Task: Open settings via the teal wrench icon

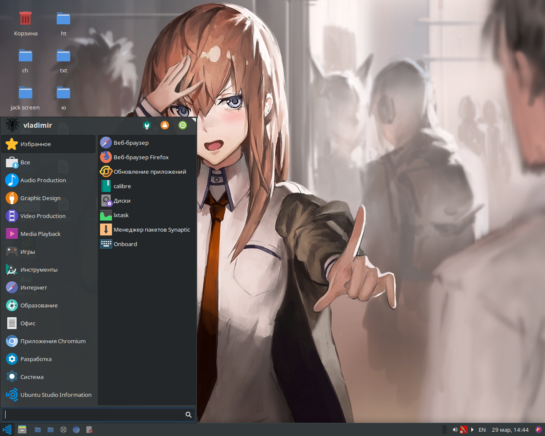Action: [x=147, y=125]
